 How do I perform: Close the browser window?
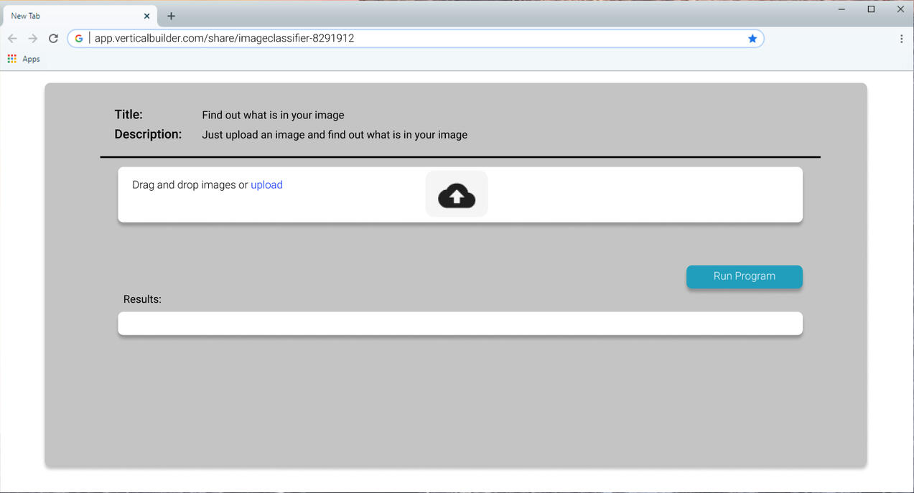(x=900, y=9)
